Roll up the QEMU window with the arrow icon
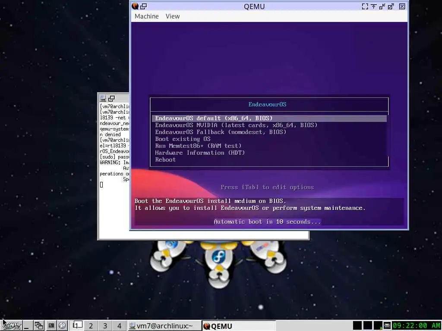This screenshot has width=442, height=331. 374,6
